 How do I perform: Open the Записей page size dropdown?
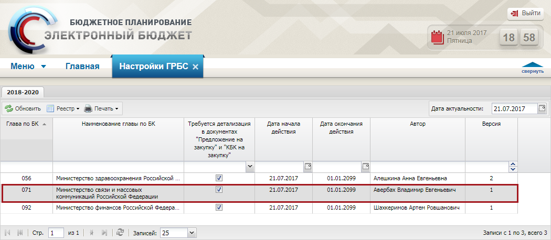click(x=191, y=232)
